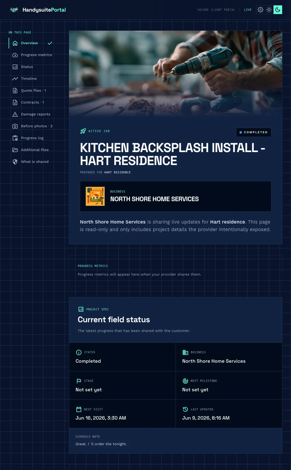The image size is (291, 470).
Task: Click the North Shore Home Services logo thumbnail
Action: point(95,196)
